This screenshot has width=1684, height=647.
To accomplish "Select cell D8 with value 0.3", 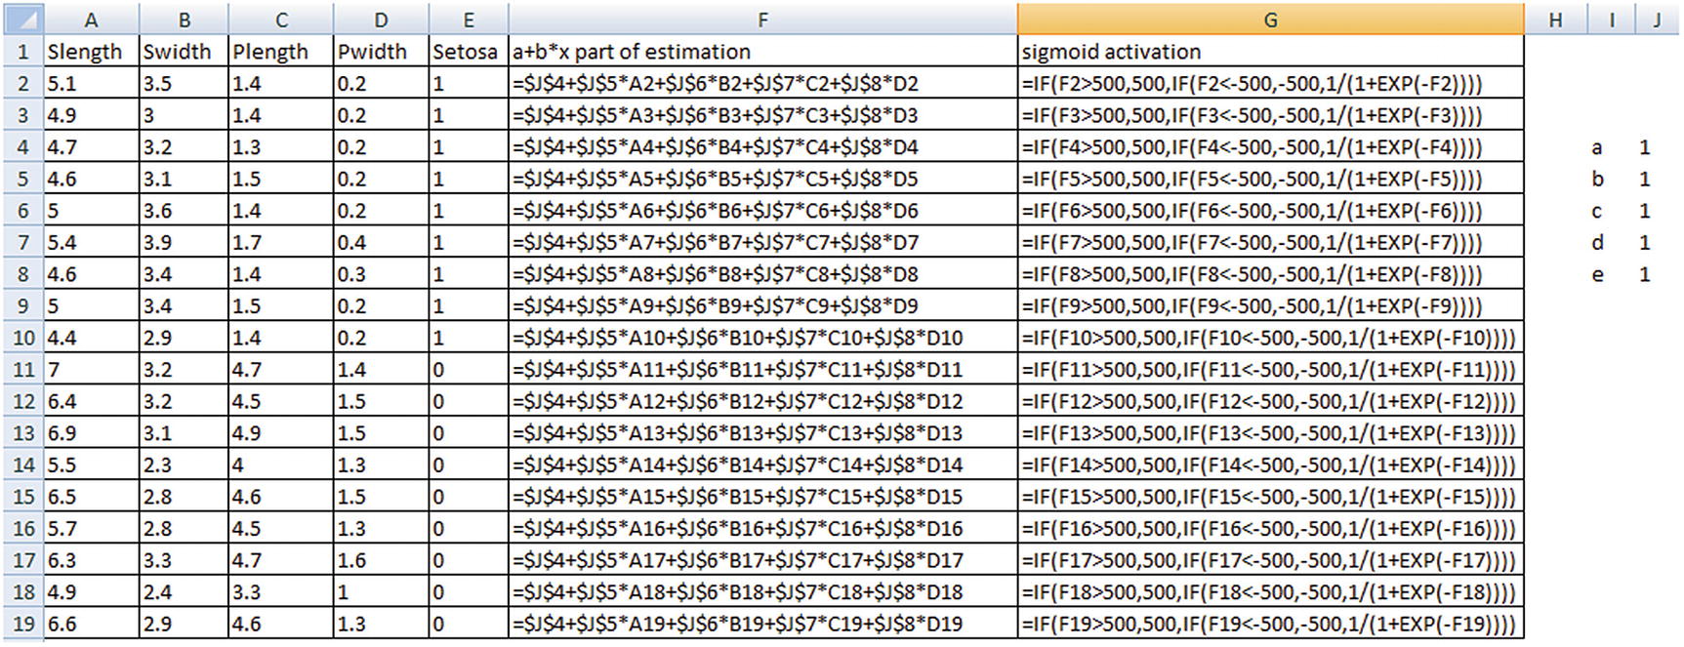I will (x=381, y=274).
